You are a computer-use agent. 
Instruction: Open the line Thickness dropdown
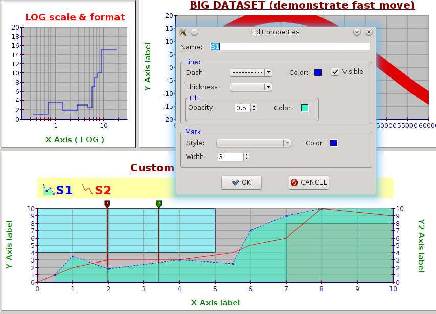tap(250, 87)
